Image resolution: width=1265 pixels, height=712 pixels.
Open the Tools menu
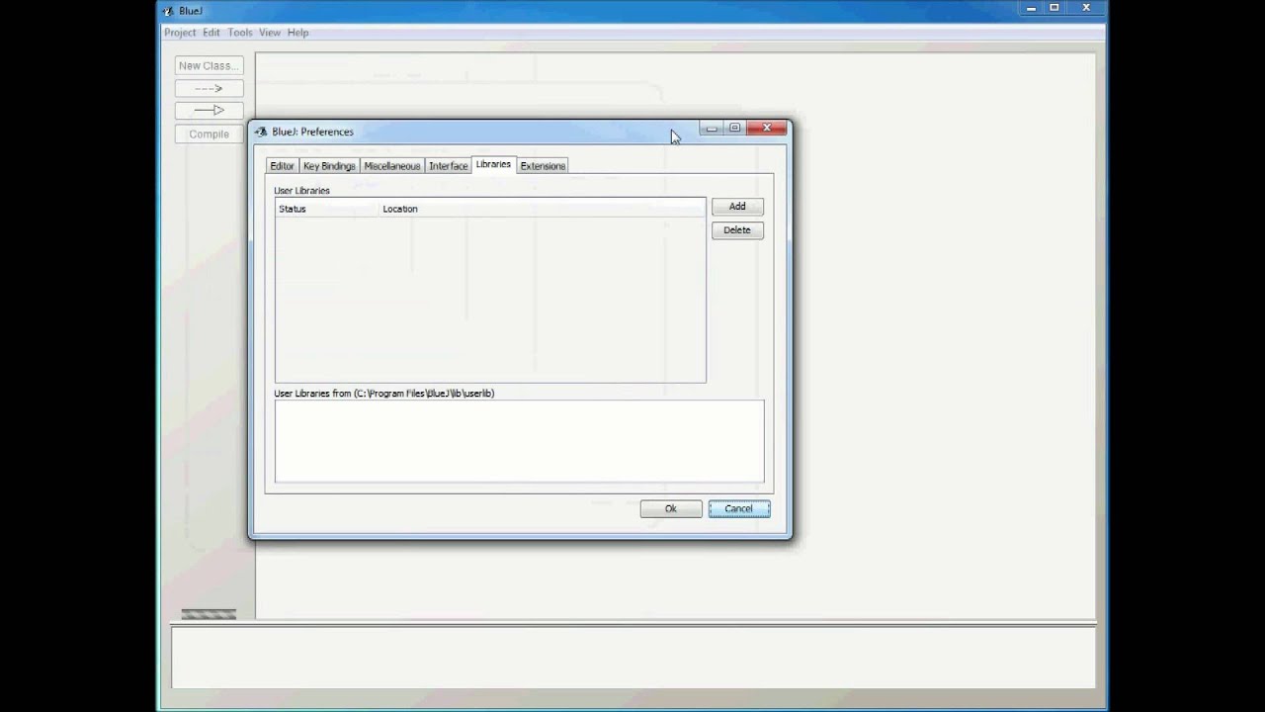click(x=240, y=33)
